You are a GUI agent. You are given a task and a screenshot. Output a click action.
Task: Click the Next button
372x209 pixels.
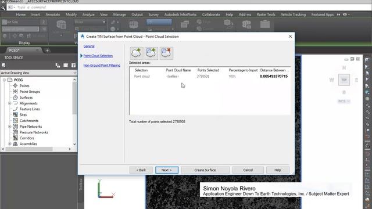(167, 170)
